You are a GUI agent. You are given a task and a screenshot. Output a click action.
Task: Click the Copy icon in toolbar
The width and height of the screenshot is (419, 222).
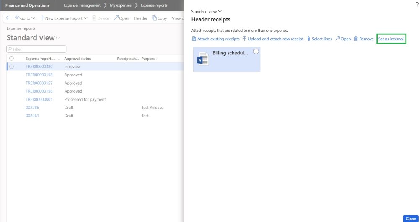click(x=155, y=18)
